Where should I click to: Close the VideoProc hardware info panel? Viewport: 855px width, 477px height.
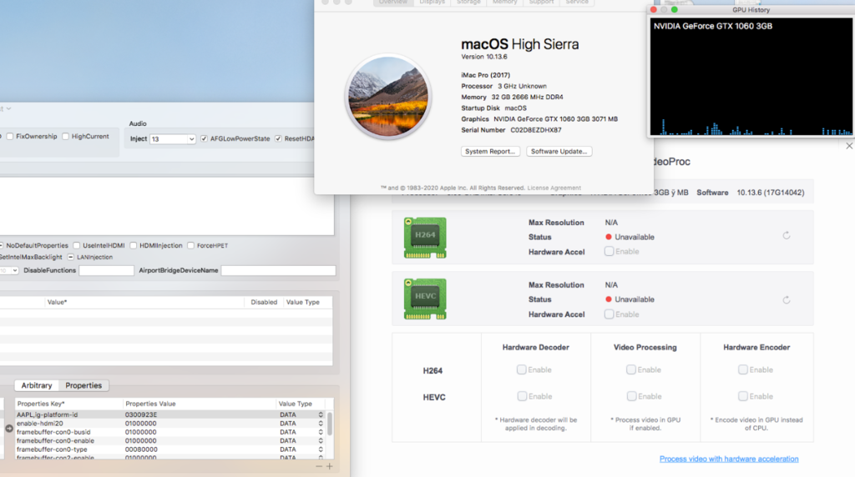pos(849,146)
